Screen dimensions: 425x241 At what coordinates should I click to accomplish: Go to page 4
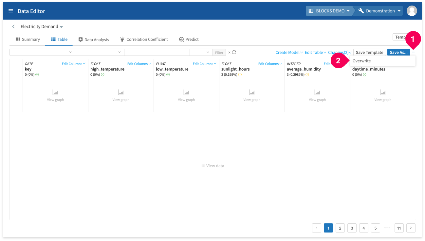coord(364,228)
